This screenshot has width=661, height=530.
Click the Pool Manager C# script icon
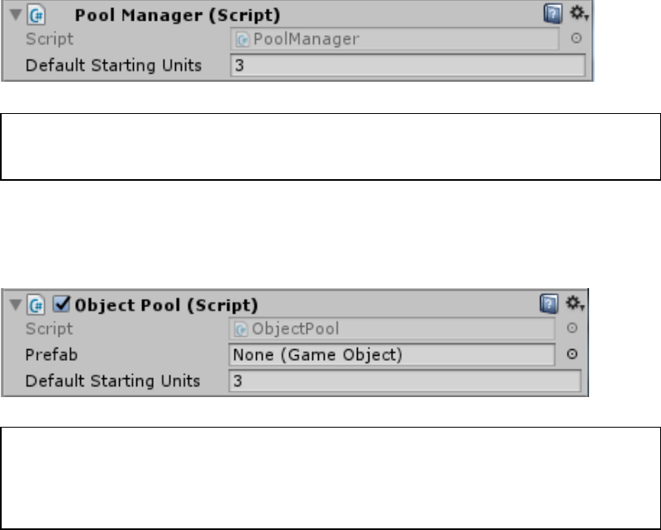(x=37, y=16)
